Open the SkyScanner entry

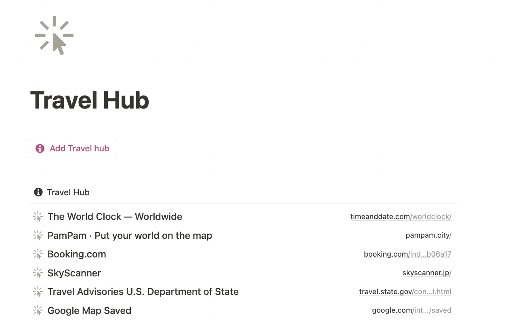coord(74,273)
